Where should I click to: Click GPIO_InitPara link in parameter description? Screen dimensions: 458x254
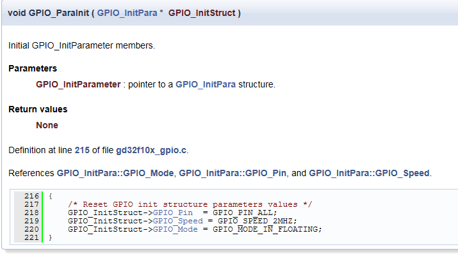pyautogui.click(x=206, y=84)
